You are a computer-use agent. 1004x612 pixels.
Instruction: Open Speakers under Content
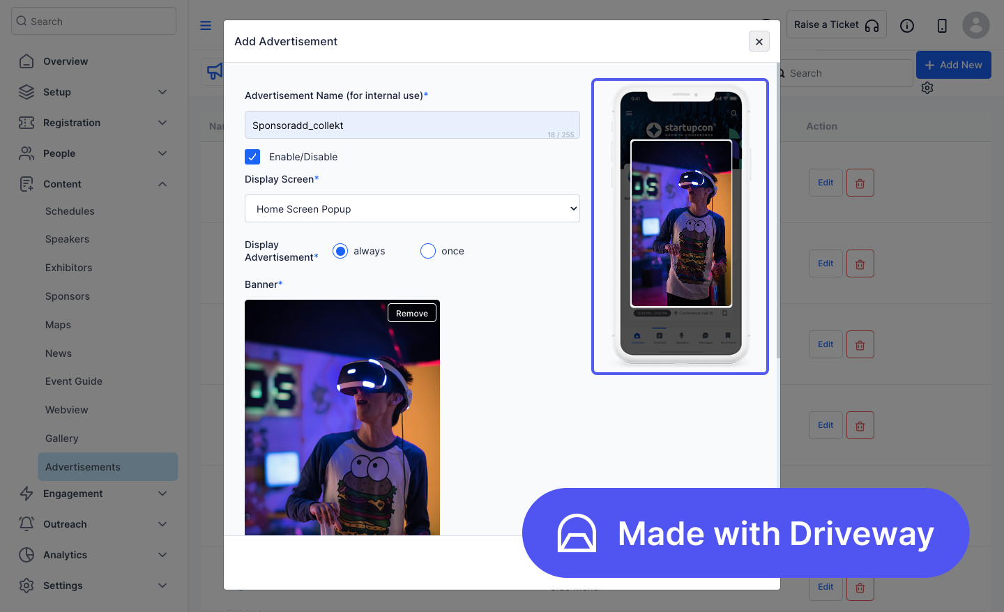pyautogui.click(x=67, y=239)
